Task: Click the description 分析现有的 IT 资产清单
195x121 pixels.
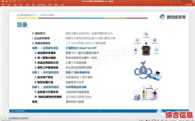Action: [x=79, y=77]
